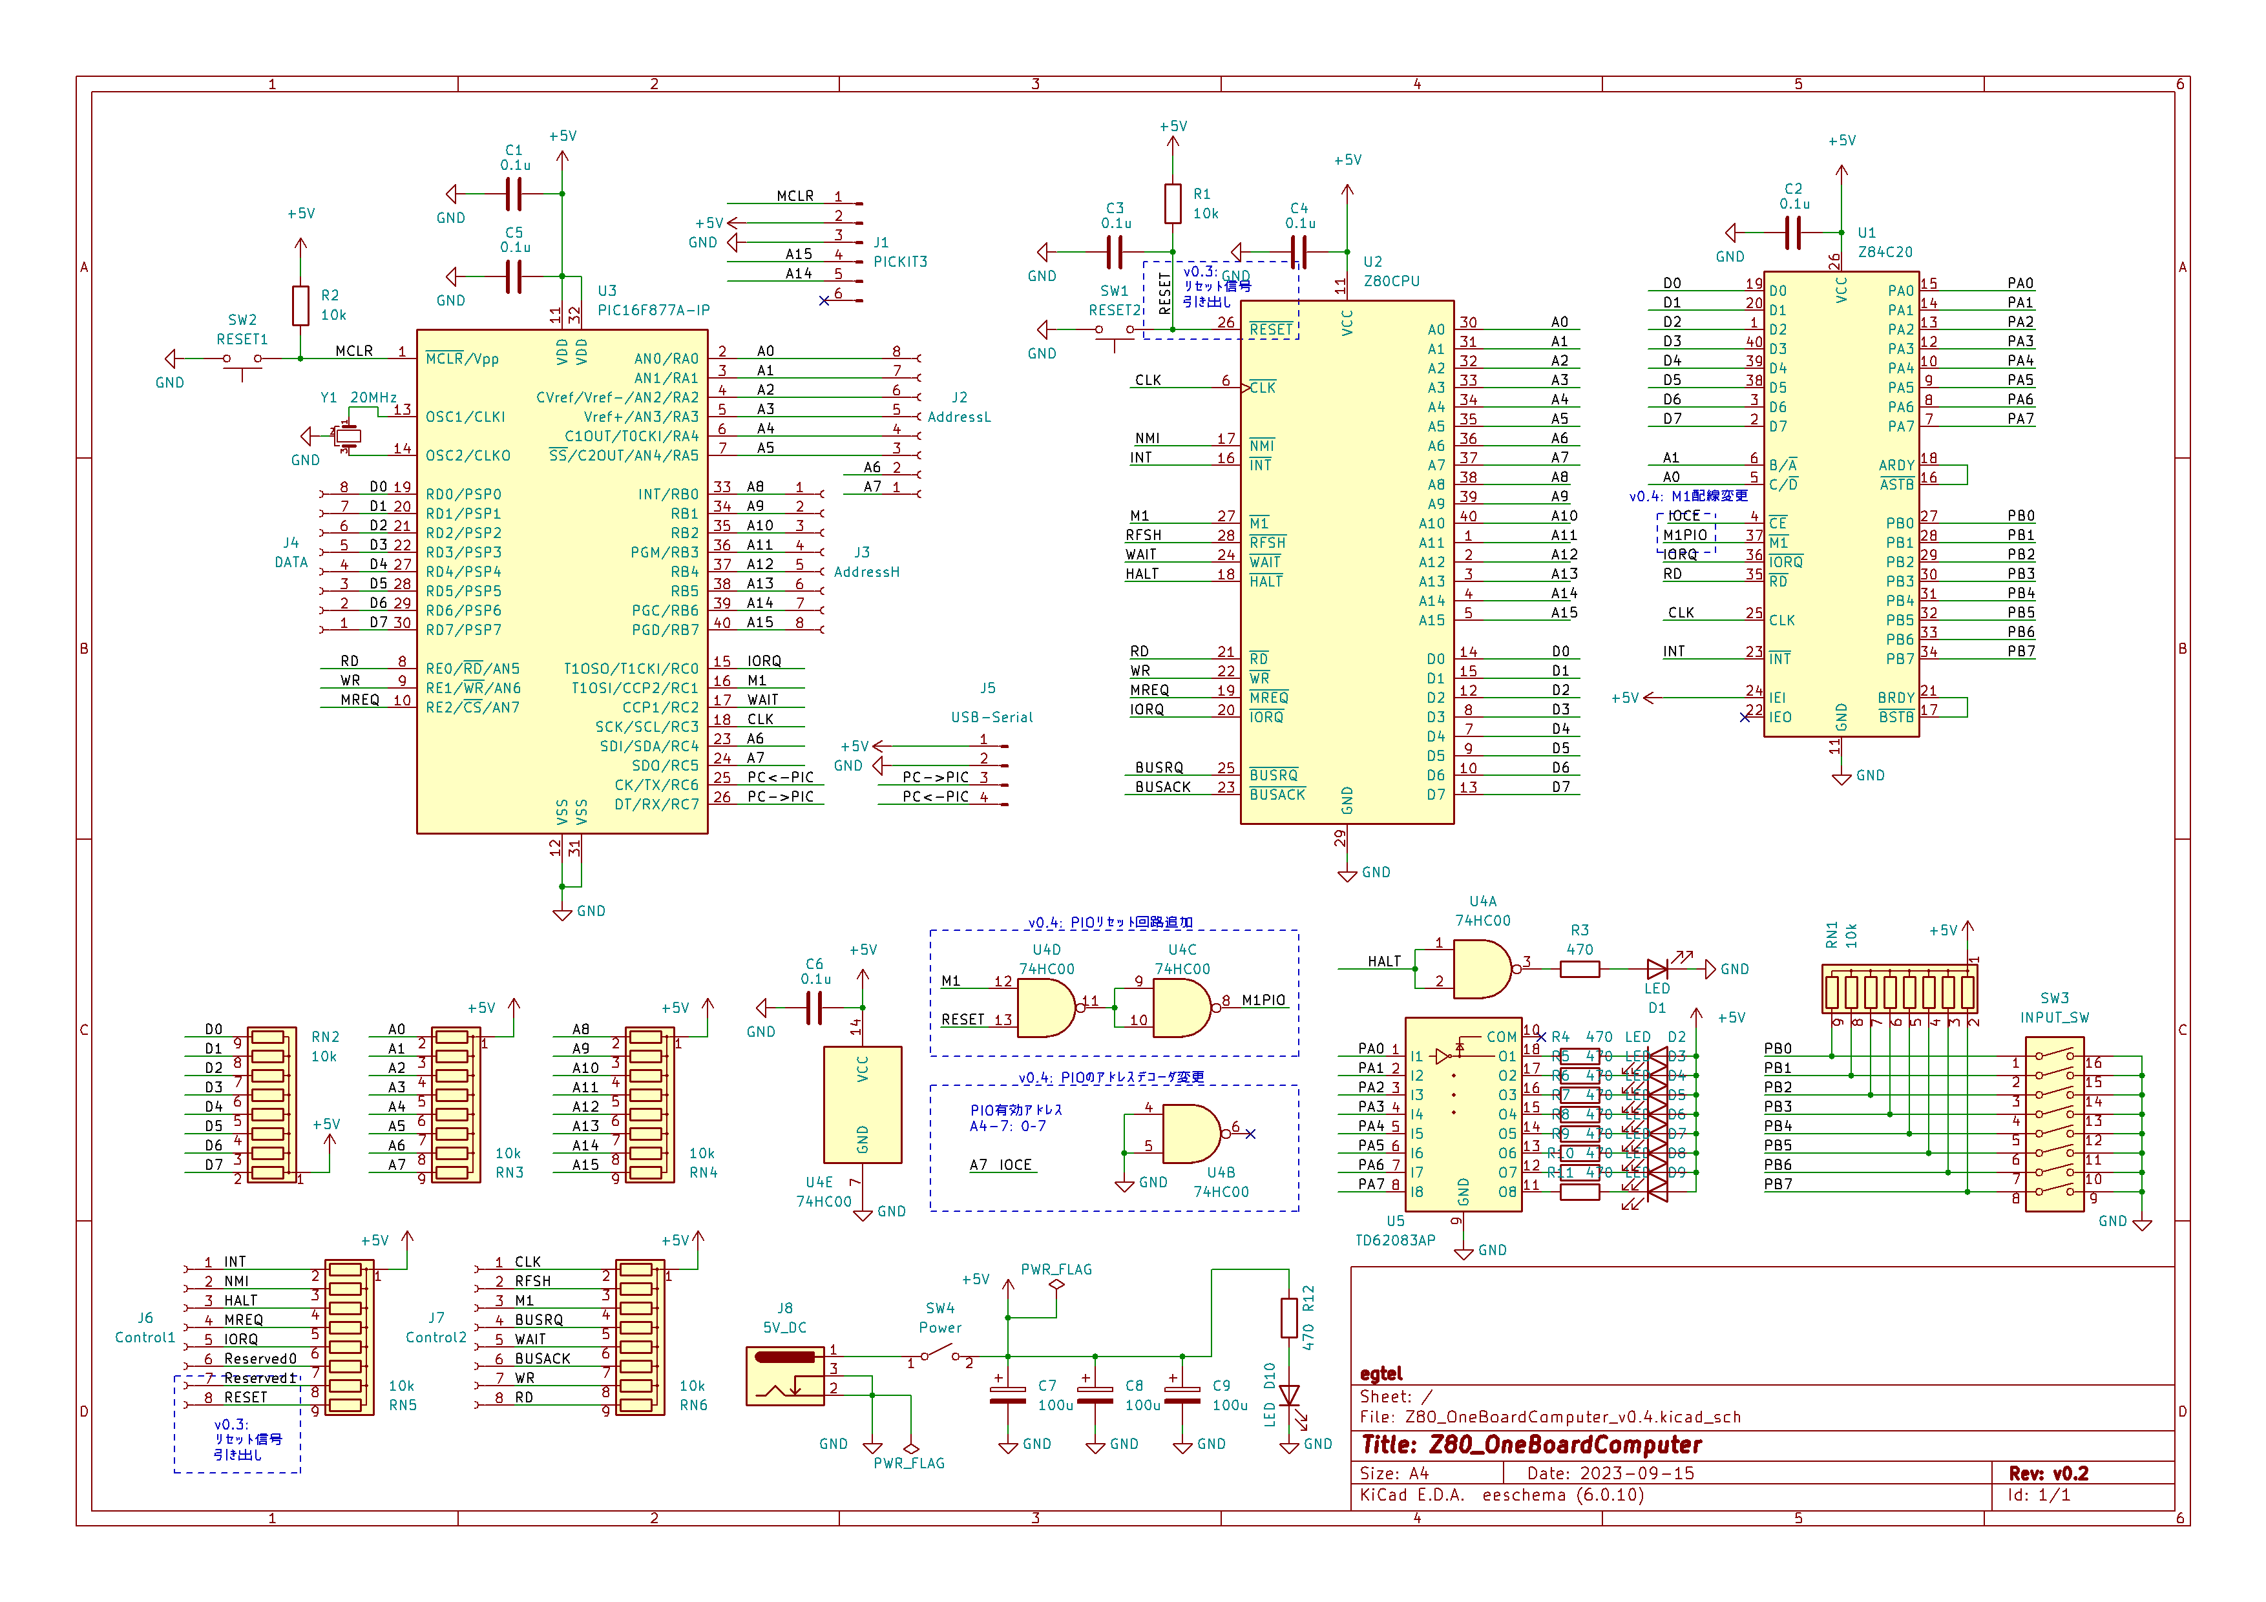Select the U4D NAND gate in the PIO reset circuit
2266x1602 pixels.
pos(1045,1008)
